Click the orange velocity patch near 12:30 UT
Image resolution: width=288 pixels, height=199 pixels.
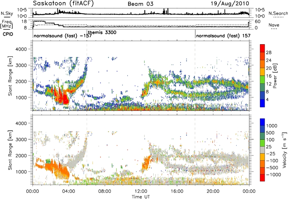pos(147,163)
